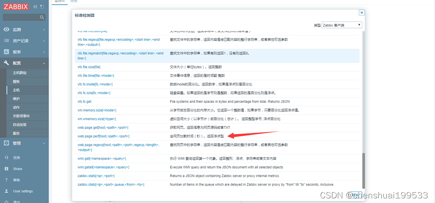The width and height of the screenshot is (435, 203).
Task: Click the Z icon for Share
Action: (x=6, y=169)
